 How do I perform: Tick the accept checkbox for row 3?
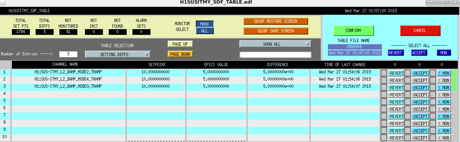click(407, 87)
